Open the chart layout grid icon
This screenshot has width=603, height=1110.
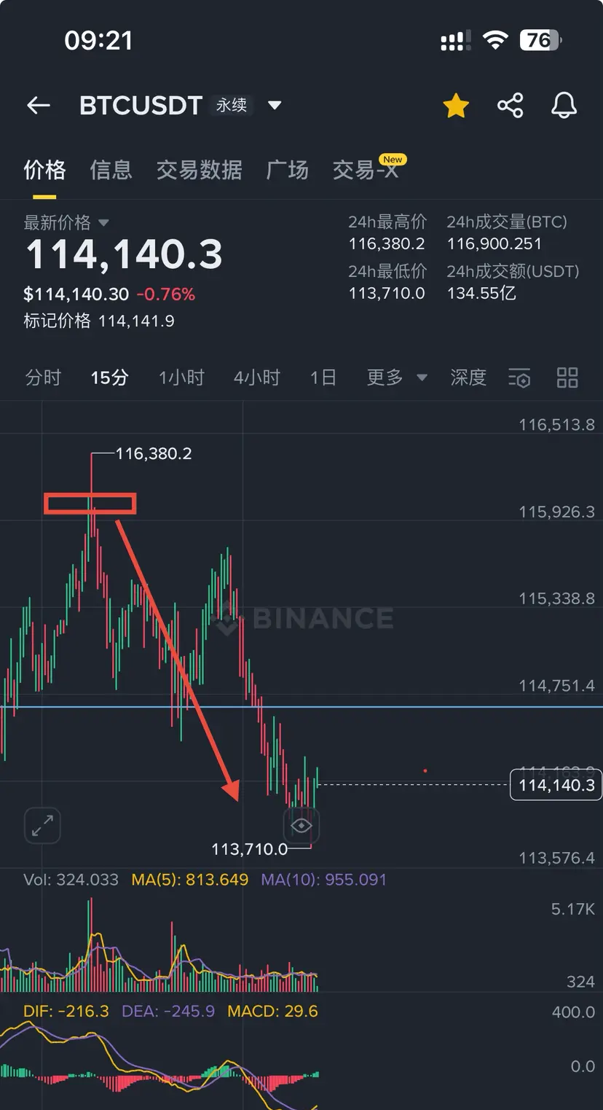click(567, 378)
